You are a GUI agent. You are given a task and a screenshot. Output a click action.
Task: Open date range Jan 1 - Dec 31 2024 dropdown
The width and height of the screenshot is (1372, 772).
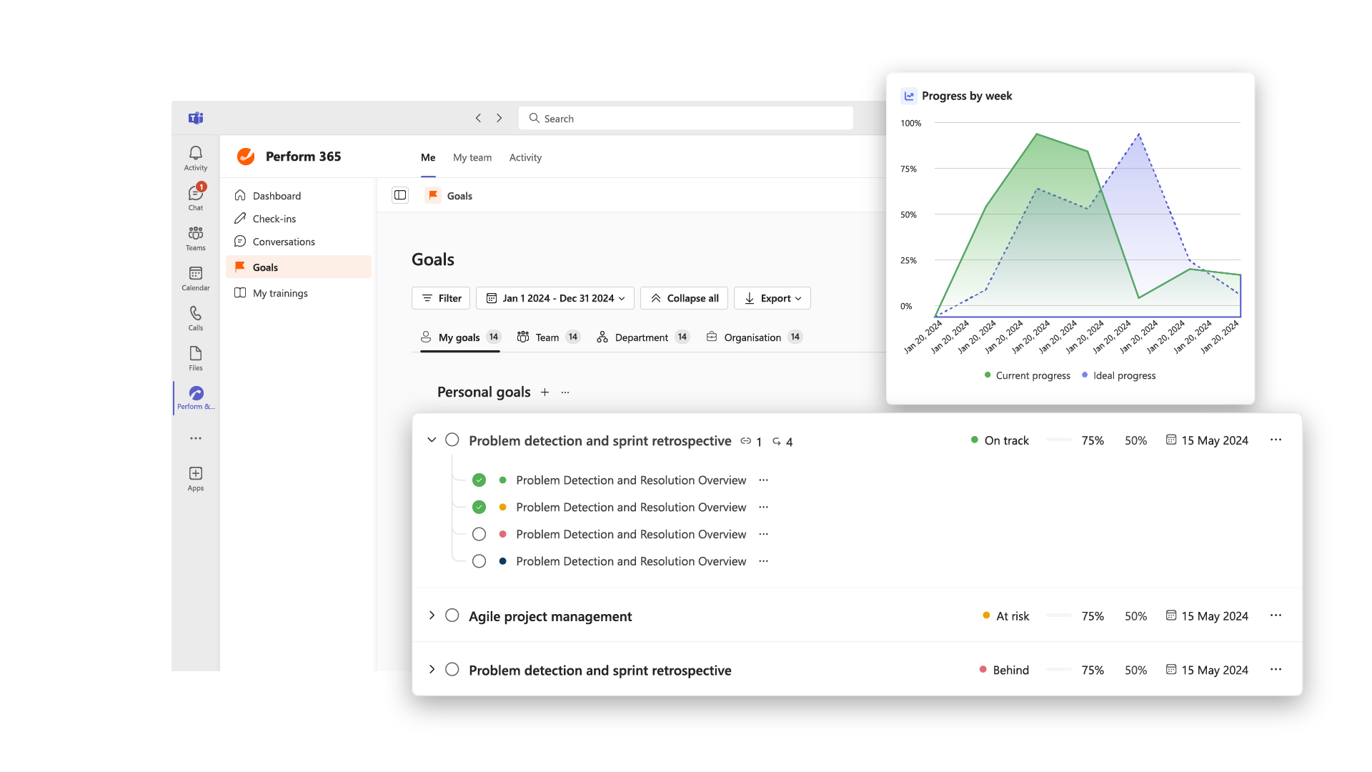(x=555, y=298)
